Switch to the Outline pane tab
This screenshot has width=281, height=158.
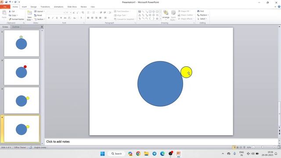pyautogui.click(x=16, y=27)
